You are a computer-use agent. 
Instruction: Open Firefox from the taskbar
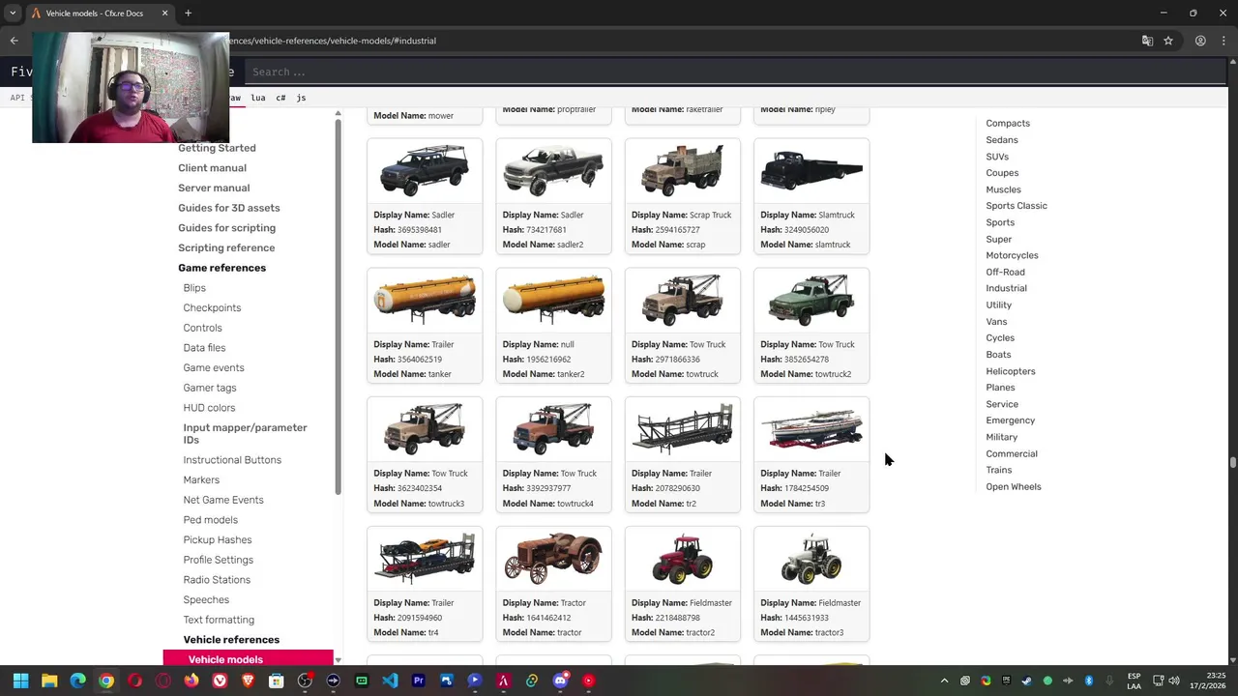point(192,681)
